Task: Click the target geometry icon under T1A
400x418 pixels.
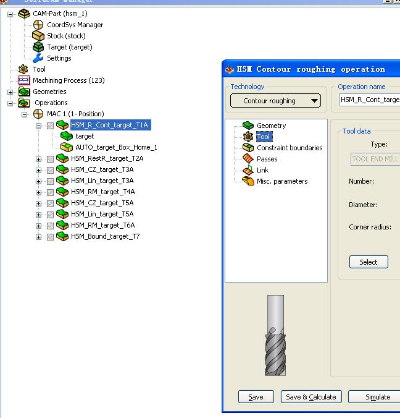Action: coord(67,136)
